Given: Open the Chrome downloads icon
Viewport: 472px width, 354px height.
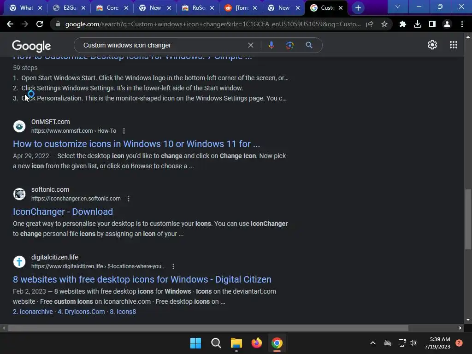Looking at the screenshot, I should pyautogui.click(x=417, y=24).
